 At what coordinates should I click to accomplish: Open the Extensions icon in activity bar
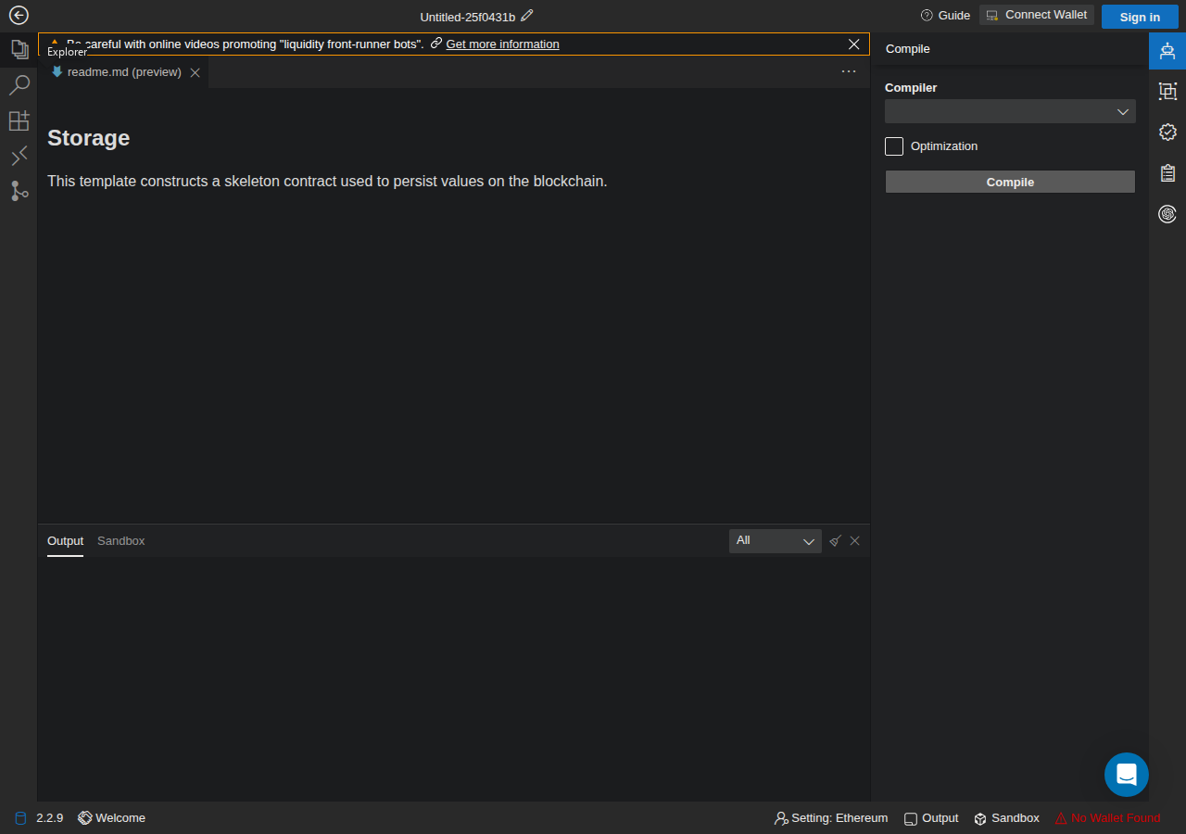click(x=19, y=120)
